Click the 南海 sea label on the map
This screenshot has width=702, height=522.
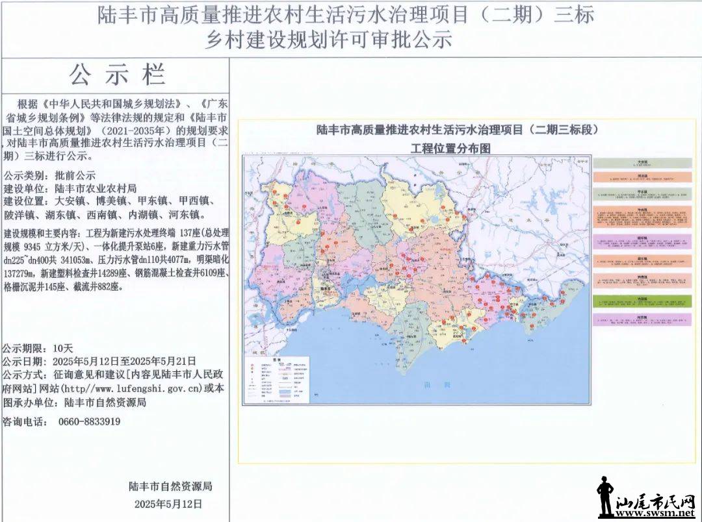pyautogui.click(x=427, y=384)
